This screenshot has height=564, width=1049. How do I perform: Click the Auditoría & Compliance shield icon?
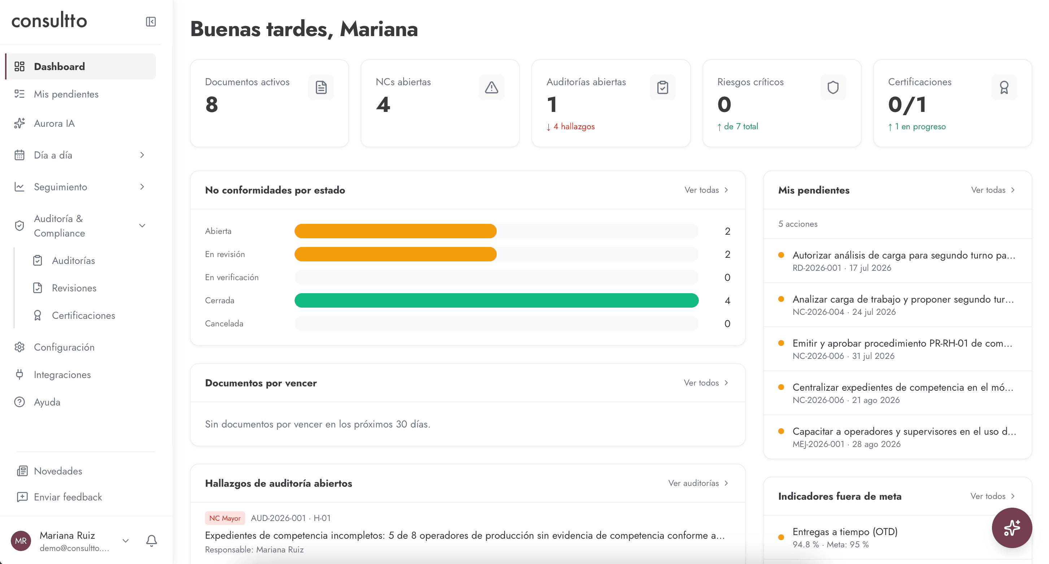(19, 226)
